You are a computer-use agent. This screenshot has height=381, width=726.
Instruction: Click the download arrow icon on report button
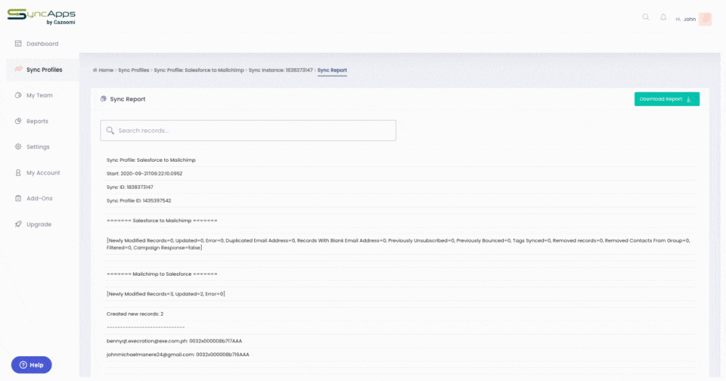688,99
